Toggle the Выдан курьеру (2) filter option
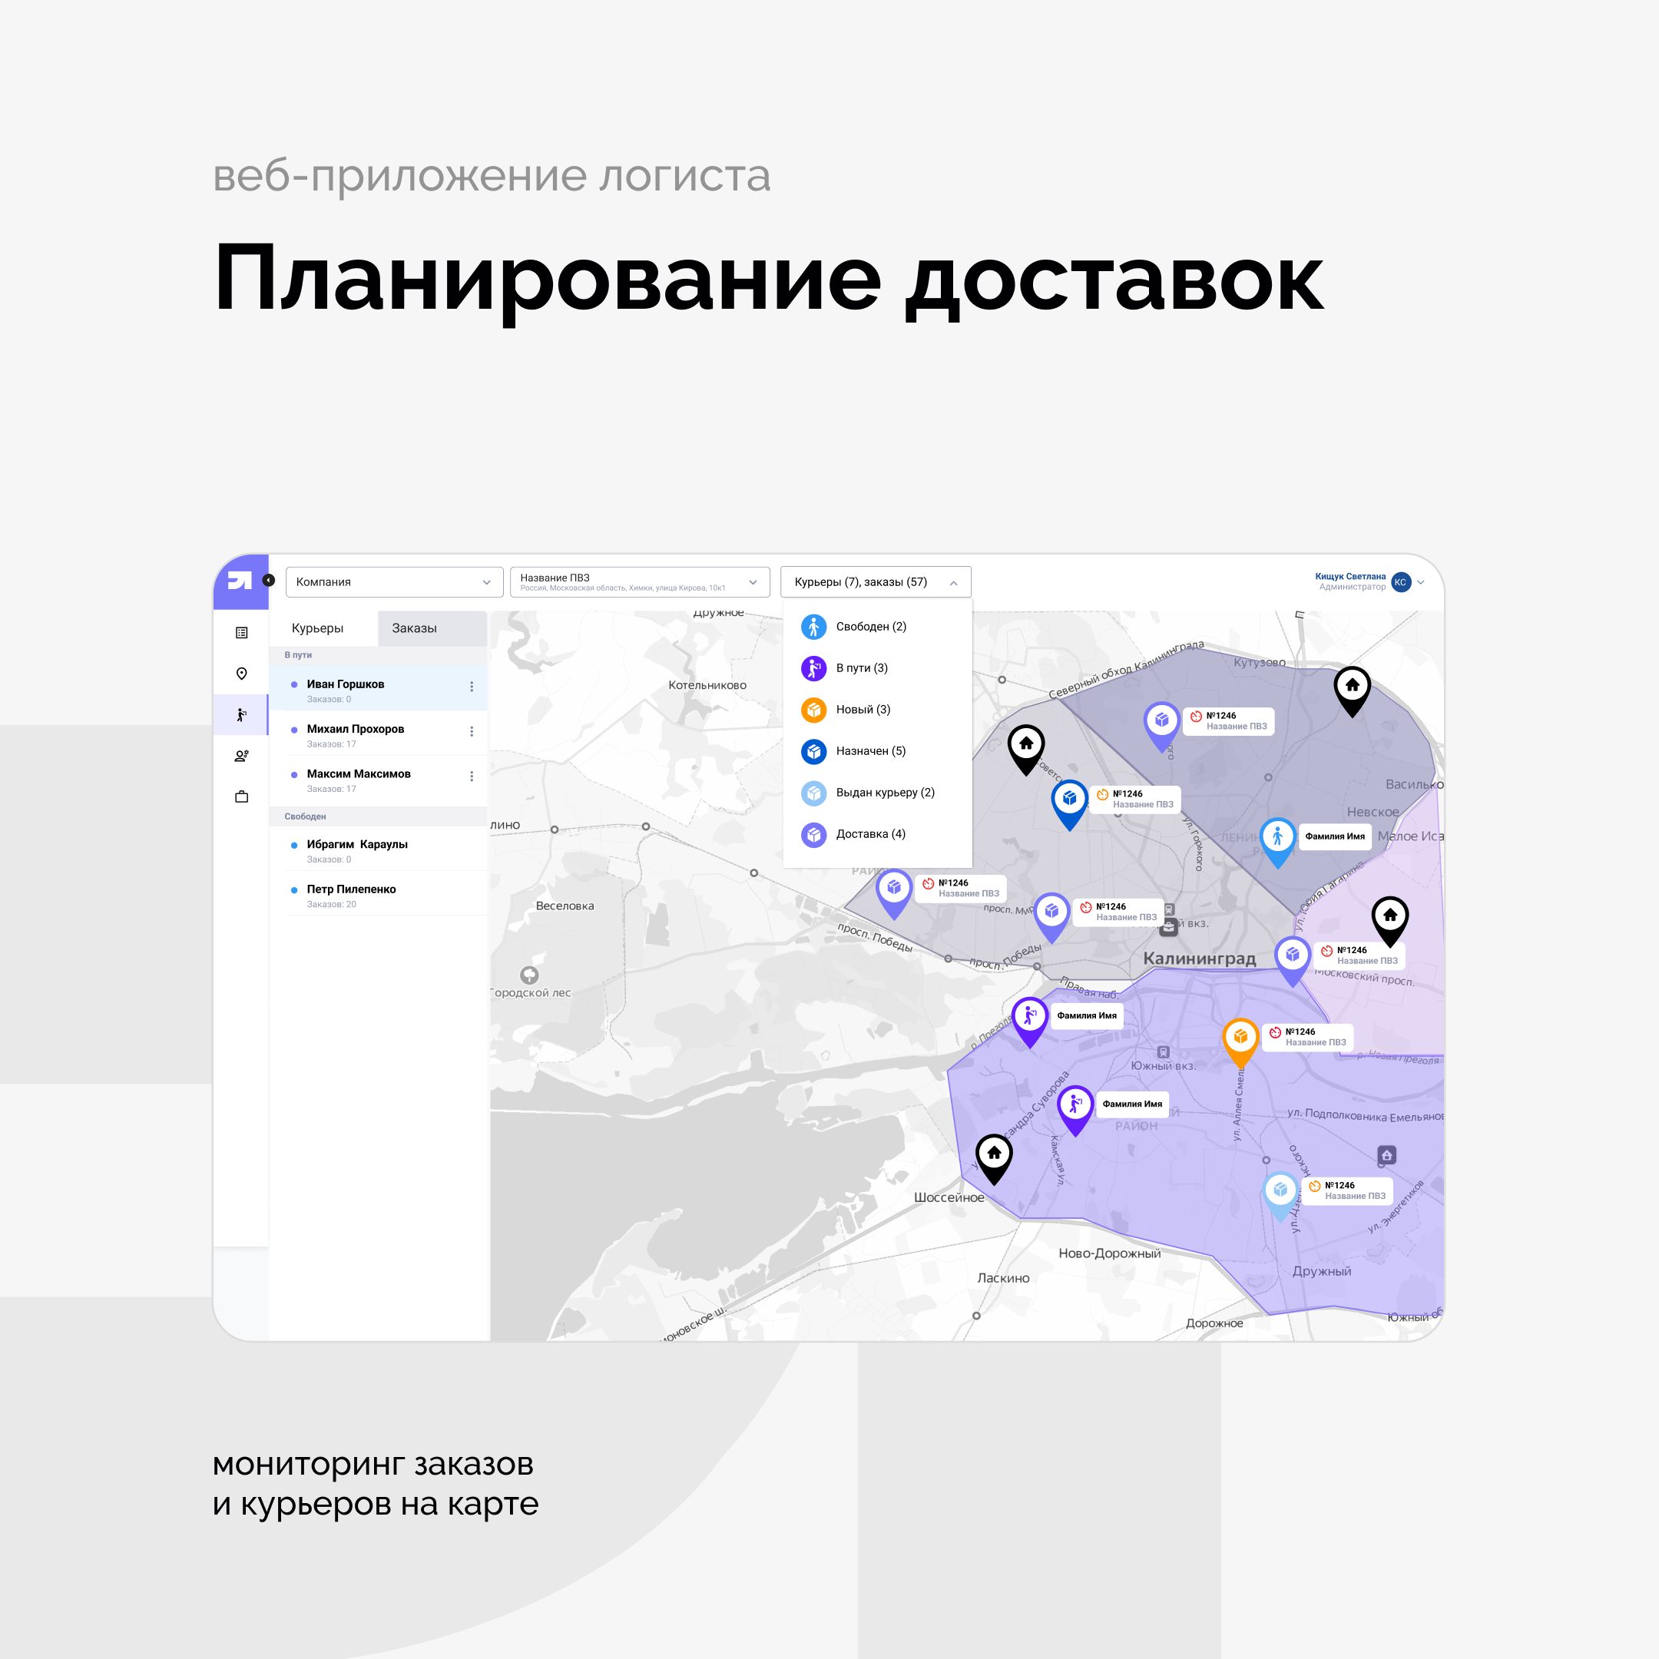1659x1659 pixels. click(x=883, y=793)
